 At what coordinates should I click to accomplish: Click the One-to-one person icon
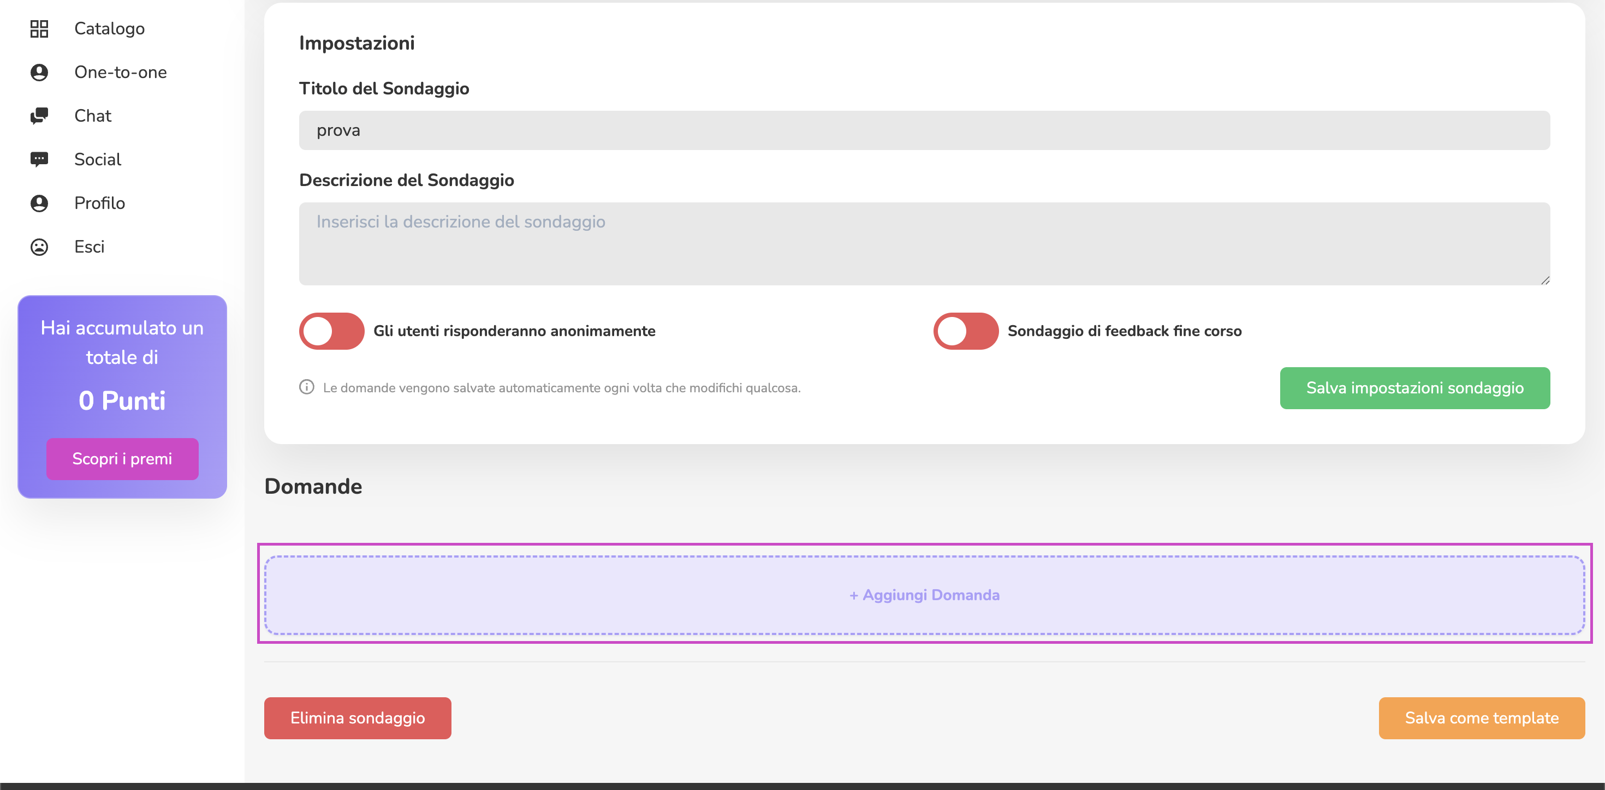pyautogui.click(x=39, y=72)
